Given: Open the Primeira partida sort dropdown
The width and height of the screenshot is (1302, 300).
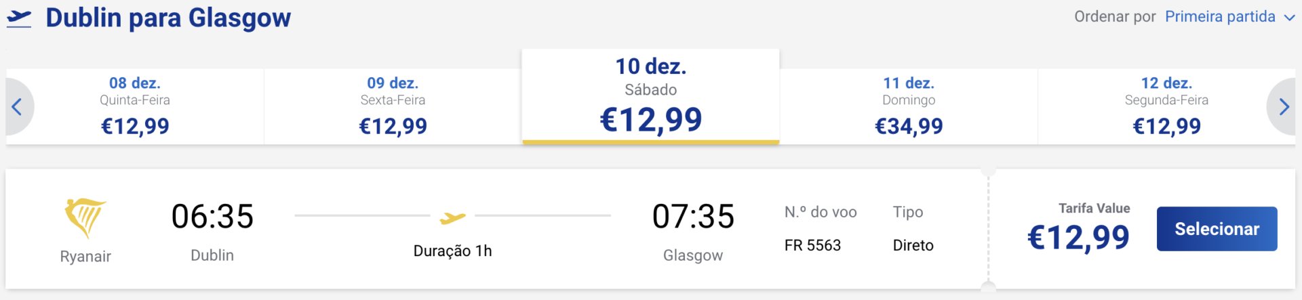Looking at the screenshot, I should [1220, 17].
